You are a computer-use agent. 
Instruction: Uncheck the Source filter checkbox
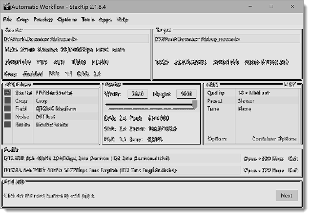[x=7, y=92]
